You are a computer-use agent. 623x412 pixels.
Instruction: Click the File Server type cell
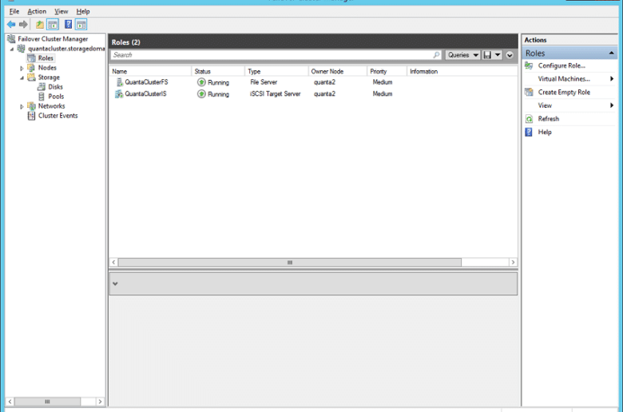pyautogui.click(x=264, y=82)
